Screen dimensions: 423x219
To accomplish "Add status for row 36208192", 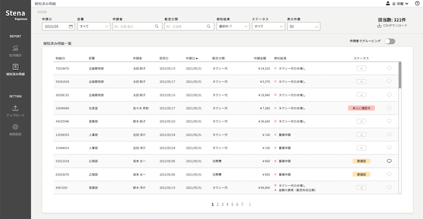I will click(361, 95).
